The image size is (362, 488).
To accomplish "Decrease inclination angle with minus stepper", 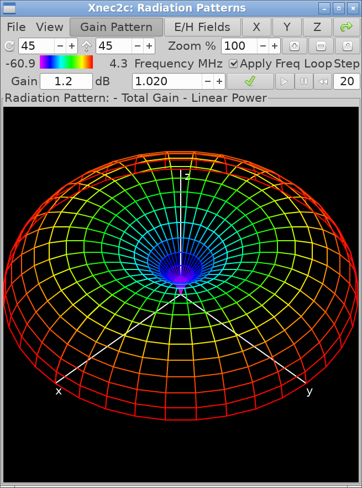I will tap(137, 46).
